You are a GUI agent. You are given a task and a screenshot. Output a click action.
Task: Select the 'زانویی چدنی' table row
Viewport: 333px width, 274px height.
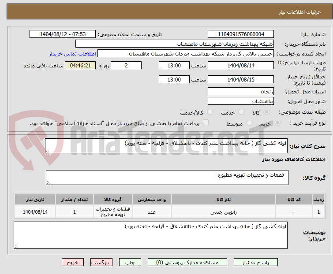tap(224, 212)
